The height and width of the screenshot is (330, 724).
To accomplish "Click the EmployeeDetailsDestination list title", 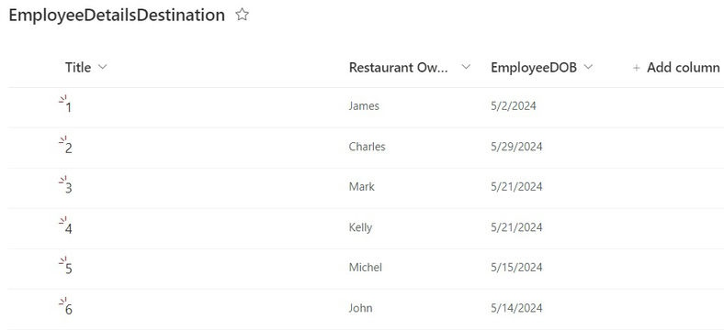I will (117, 16).
